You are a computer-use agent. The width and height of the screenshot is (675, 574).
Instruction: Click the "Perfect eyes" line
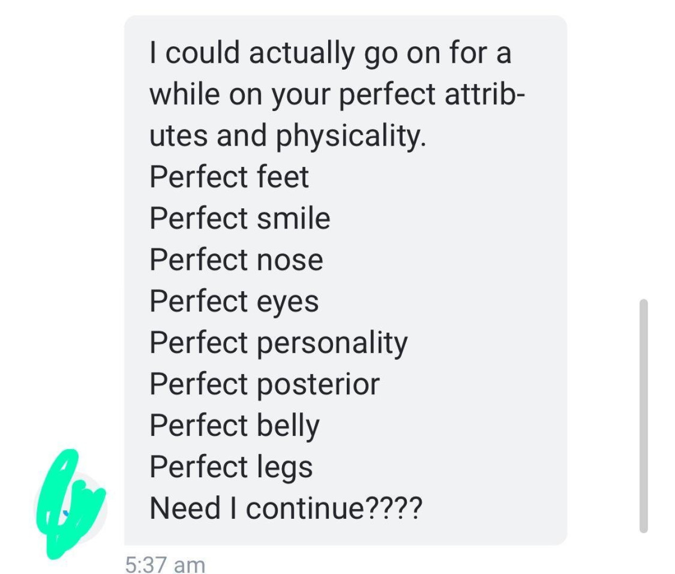[x=234, y=301]
